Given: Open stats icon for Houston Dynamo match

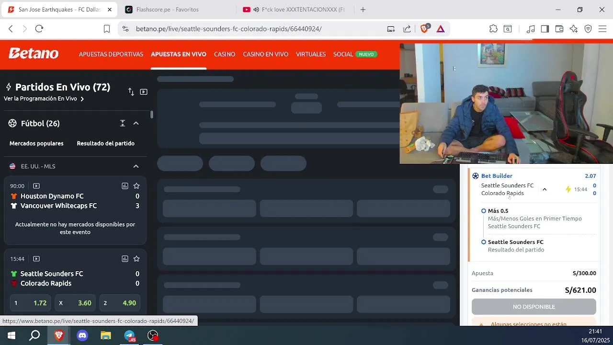Looking at the screenshot, I should pyautogui.click(x=125, y=186).
